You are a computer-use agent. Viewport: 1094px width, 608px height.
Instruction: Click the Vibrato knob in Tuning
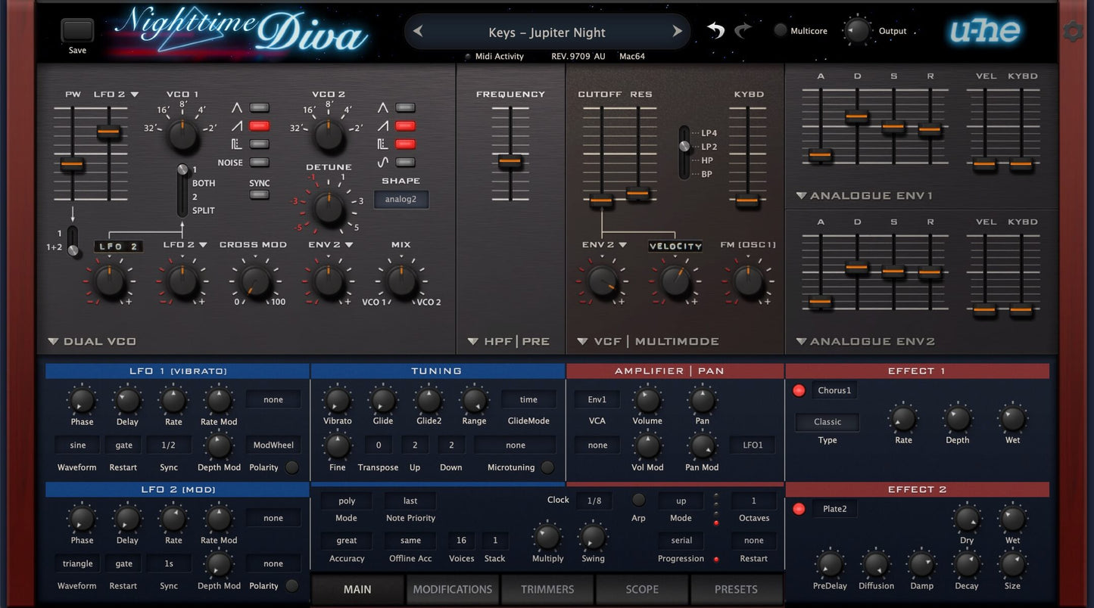(x=338, y=400)
